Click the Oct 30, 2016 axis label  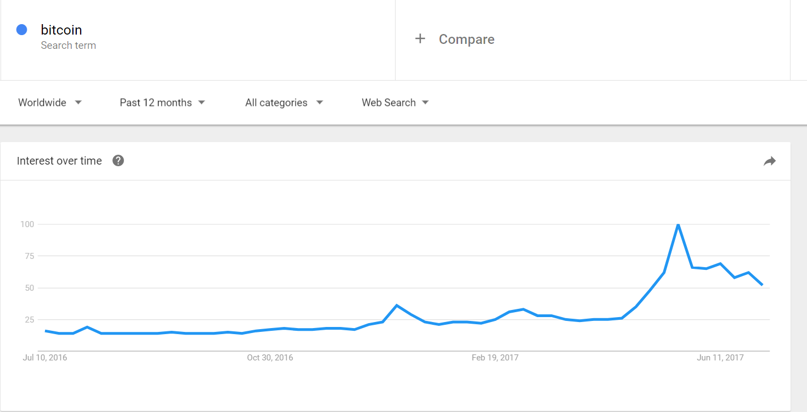[270, 358]
